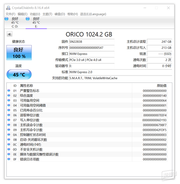Click the 驱动器号 field showing E:

pos(92,66)
